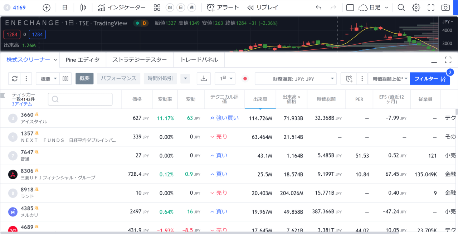Open the フィルター filters button
Screen dimensions: 458x234
click(430, 79)
